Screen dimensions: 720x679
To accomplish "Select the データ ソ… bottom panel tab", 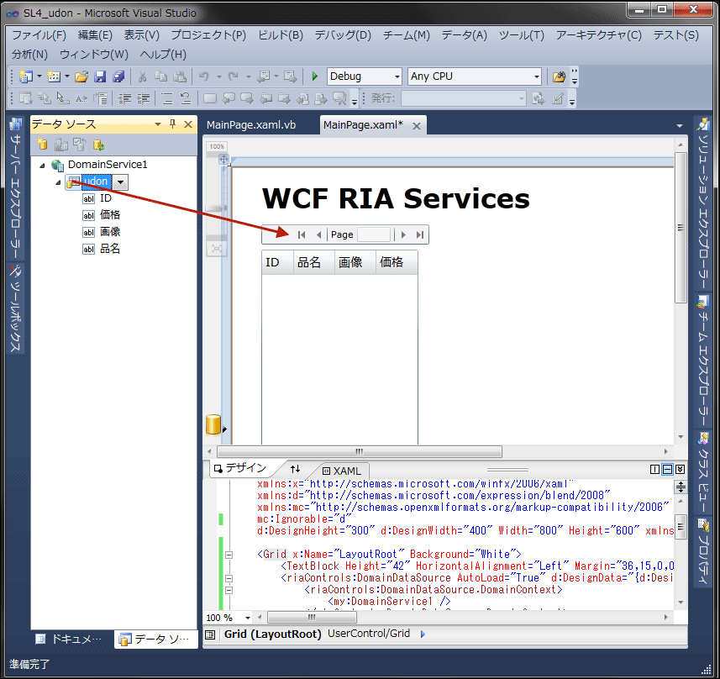I will (x=155, y=639).
